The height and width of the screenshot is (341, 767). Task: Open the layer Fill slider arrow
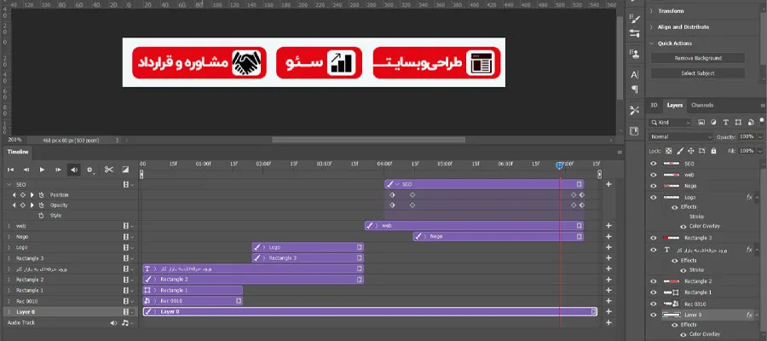point(759,151)
